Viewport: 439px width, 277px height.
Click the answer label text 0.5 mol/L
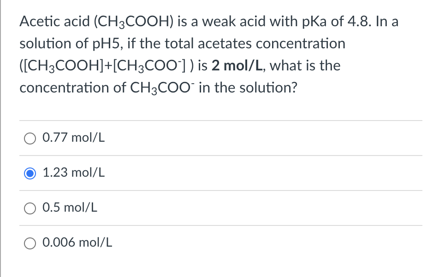pyautogui.click(x=69, y=208)
